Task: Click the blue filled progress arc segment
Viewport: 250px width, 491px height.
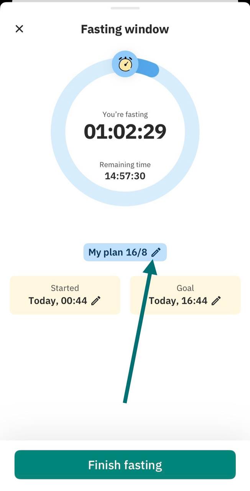Action: (149, 68)
